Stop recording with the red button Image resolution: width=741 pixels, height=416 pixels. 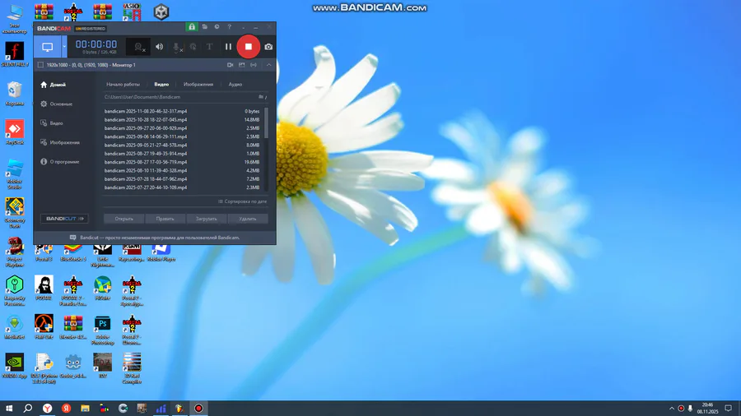248,47
